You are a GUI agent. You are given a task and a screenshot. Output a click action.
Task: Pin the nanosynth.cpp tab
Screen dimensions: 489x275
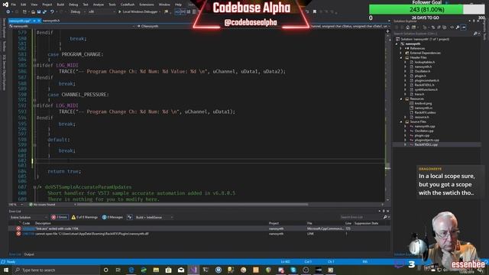pyautogui.click(x=34, y=21)
